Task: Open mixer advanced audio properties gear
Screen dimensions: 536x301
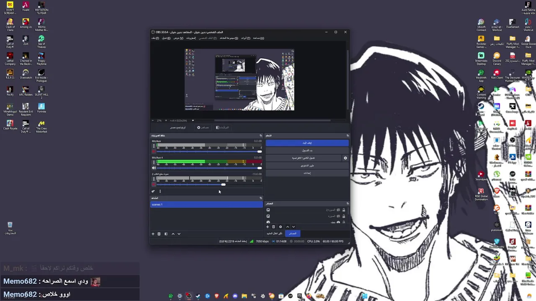Action: click(153, 191)
